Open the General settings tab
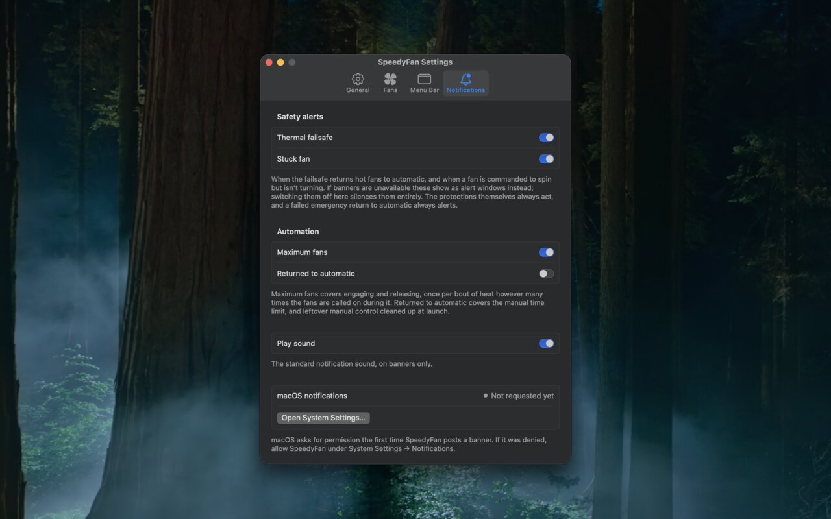The height and width of the screenshot is (519, 831). 358,83
